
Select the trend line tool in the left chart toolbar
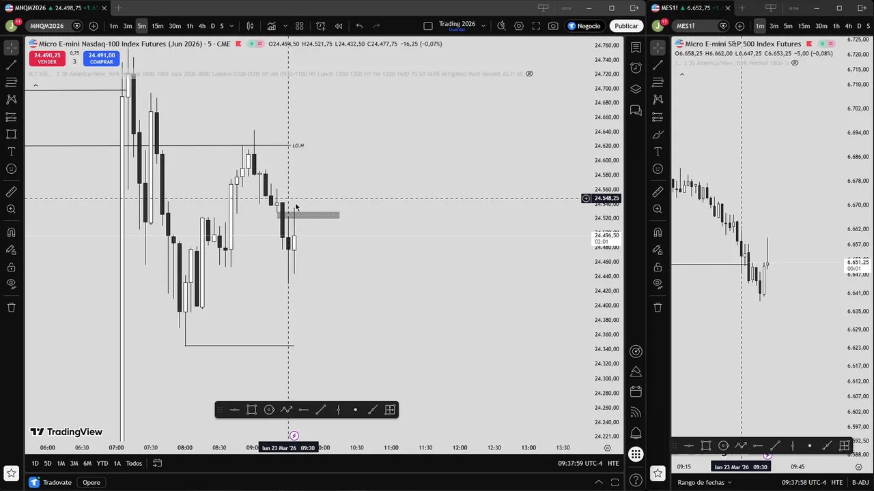(x=11, y=65)
